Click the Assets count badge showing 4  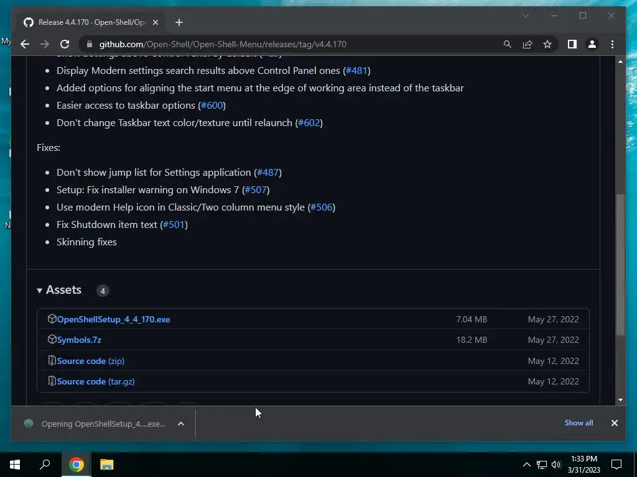pyautogui.click(x=103, y=291)
